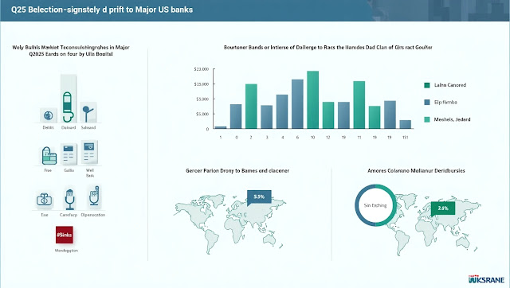Click the document icon labeled Well Bank
Viewport: 510px width, 288px height.
pos(89,152)
